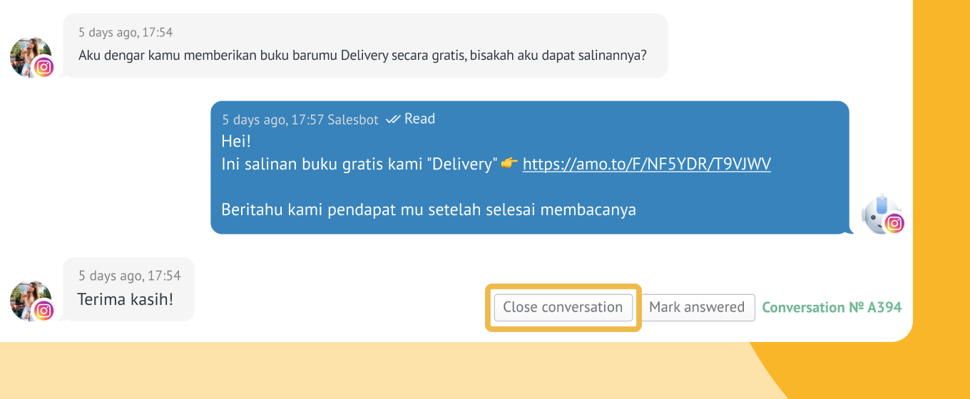970x399 pixels.
Task: Click the Instagram badge on top customer avatar
Action: (44, 67)
